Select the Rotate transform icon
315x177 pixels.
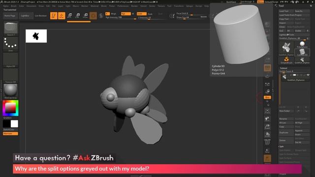85,16
